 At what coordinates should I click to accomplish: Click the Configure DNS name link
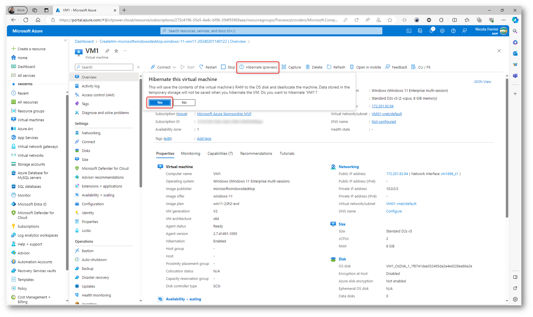point(394,211)
